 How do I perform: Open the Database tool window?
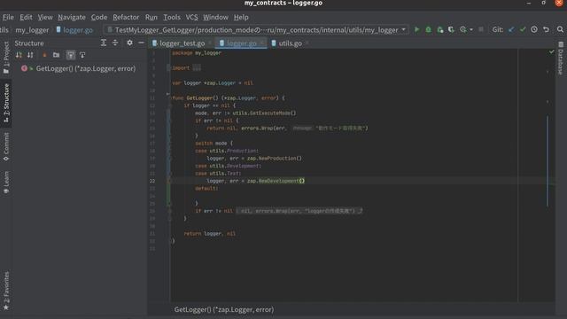pyautogui.click(x=561, y=58)
